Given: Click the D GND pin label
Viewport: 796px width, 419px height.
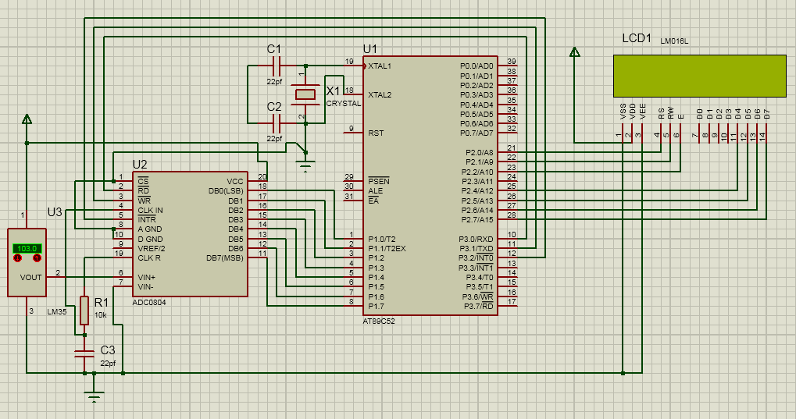Looking at the screenshot, I should pyautogui.click(x=150, y=239).
